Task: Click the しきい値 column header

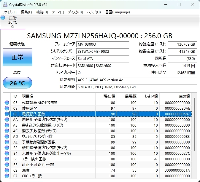Action: coord(149,96)
